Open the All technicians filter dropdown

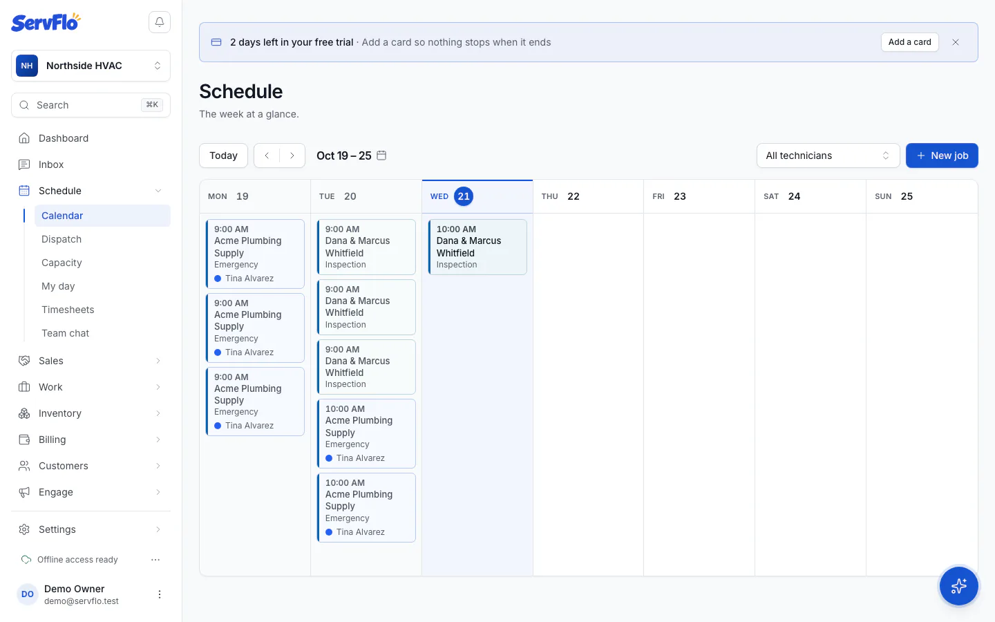tap(828, 155)
